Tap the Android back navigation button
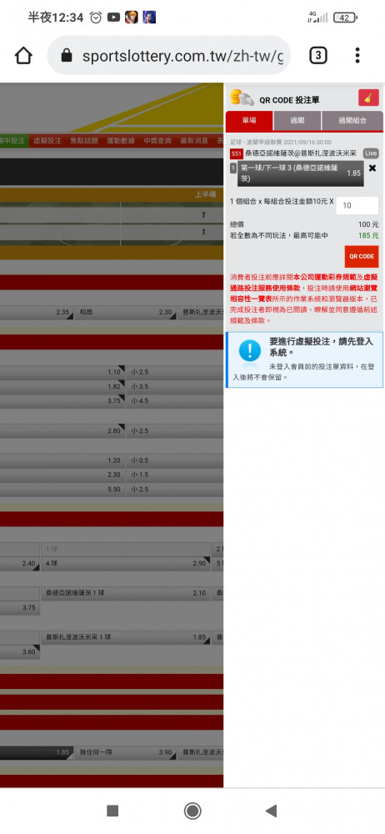The height and width of the screenshot is (834, 385). point(271,811)
